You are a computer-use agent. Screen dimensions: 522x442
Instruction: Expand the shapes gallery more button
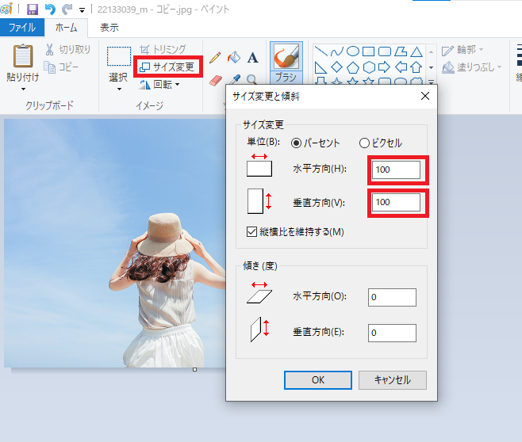(431, 81)
